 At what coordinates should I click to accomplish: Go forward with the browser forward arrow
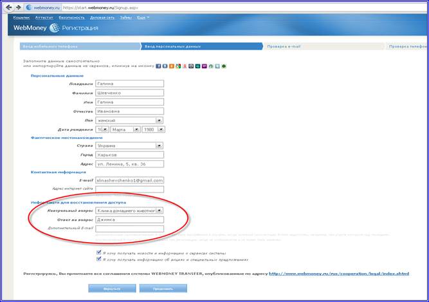click(19, 7)
